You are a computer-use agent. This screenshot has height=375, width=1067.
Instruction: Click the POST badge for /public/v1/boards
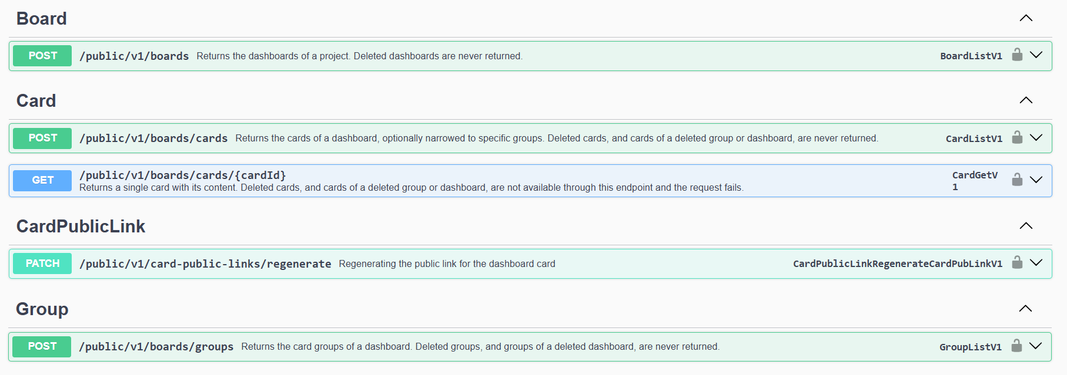(x=42, y=56)
